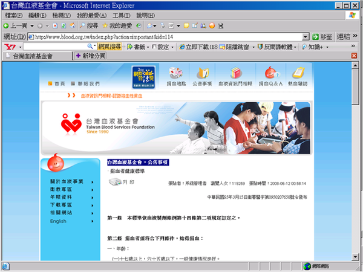Image resolution: width=363 pixels, height=272 pixels.
Task: Open 我的最愛 favorites star in toolbar
Action: 117,25
